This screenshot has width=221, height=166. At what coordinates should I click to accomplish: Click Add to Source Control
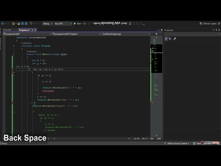pos(177,143)
